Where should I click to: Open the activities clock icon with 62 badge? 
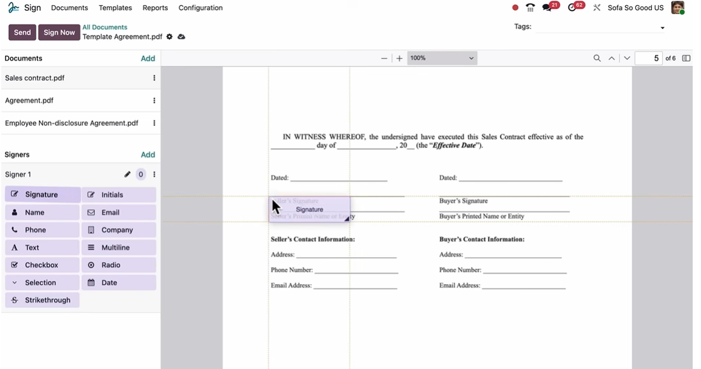click(x=573, y=8)
